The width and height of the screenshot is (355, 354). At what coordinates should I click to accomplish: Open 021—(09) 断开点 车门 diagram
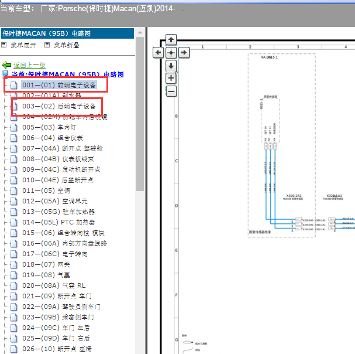click(x=57, y=296)
